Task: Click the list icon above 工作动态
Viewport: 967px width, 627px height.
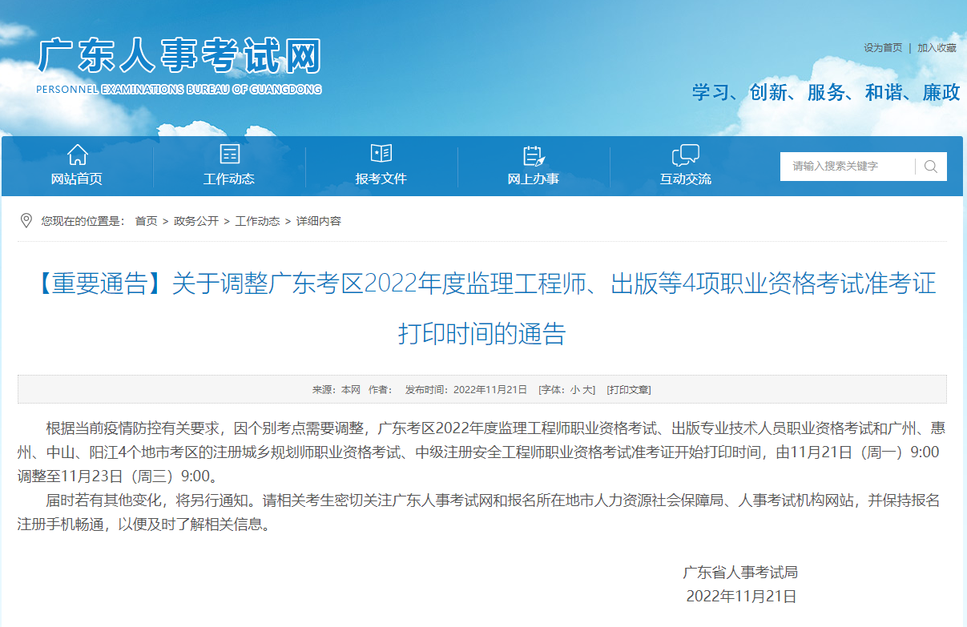Action: [229, 154]
